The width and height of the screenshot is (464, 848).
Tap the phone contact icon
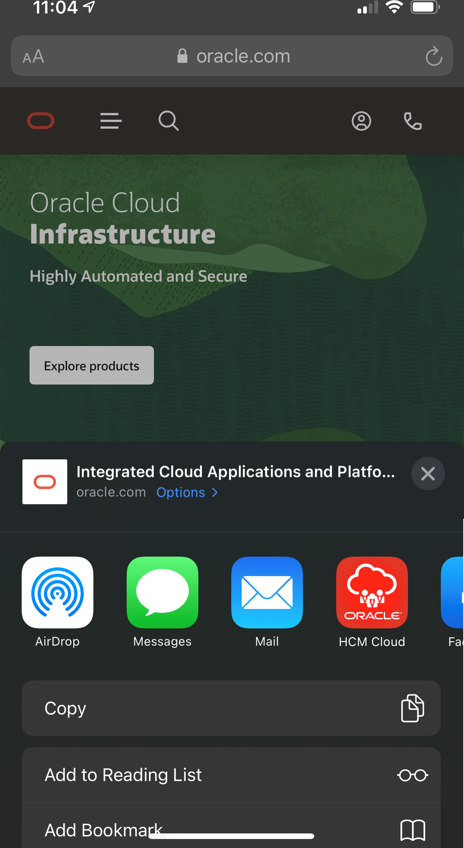(413, 121)
